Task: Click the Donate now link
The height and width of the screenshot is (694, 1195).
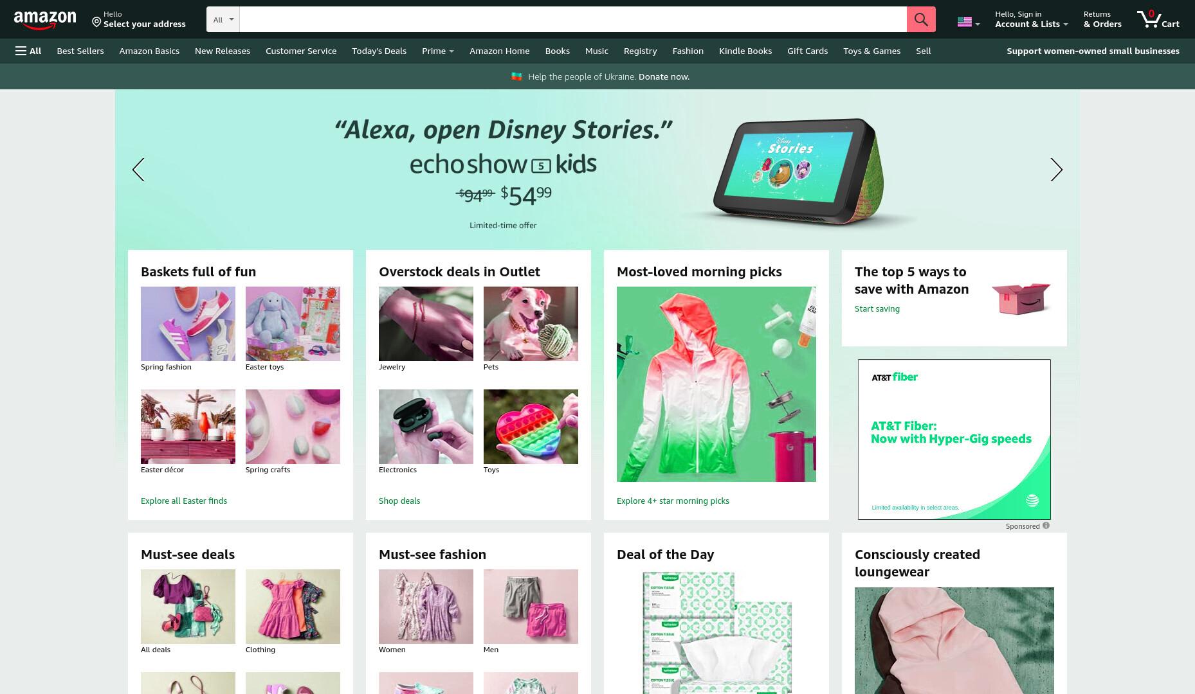Action: click(664, 76)
